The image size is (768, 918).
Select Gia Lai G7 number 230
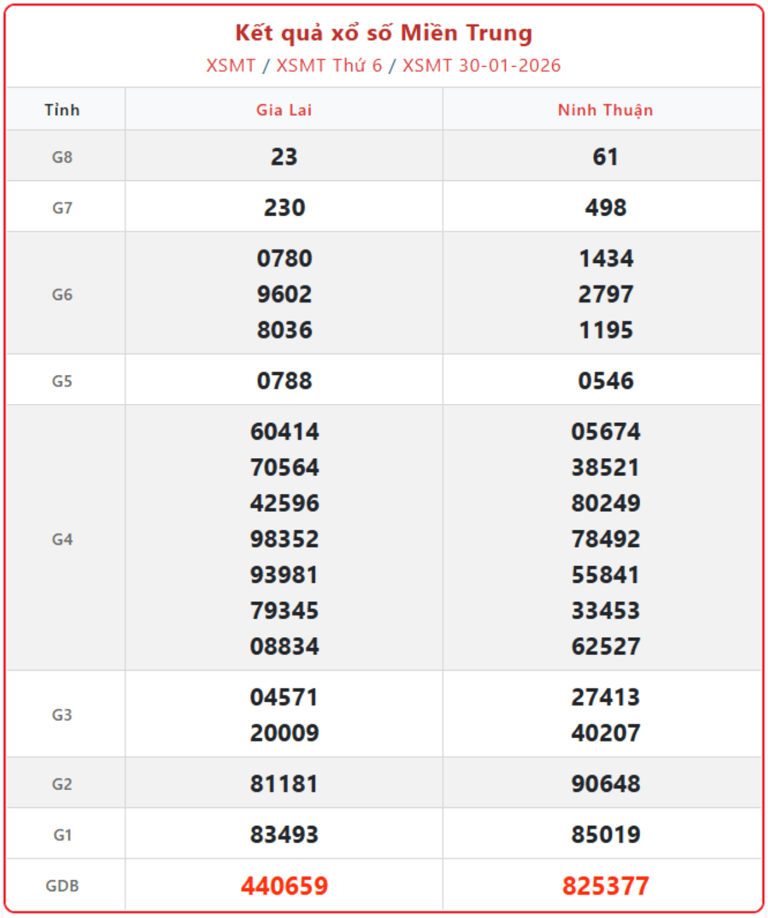pos(284,208)
